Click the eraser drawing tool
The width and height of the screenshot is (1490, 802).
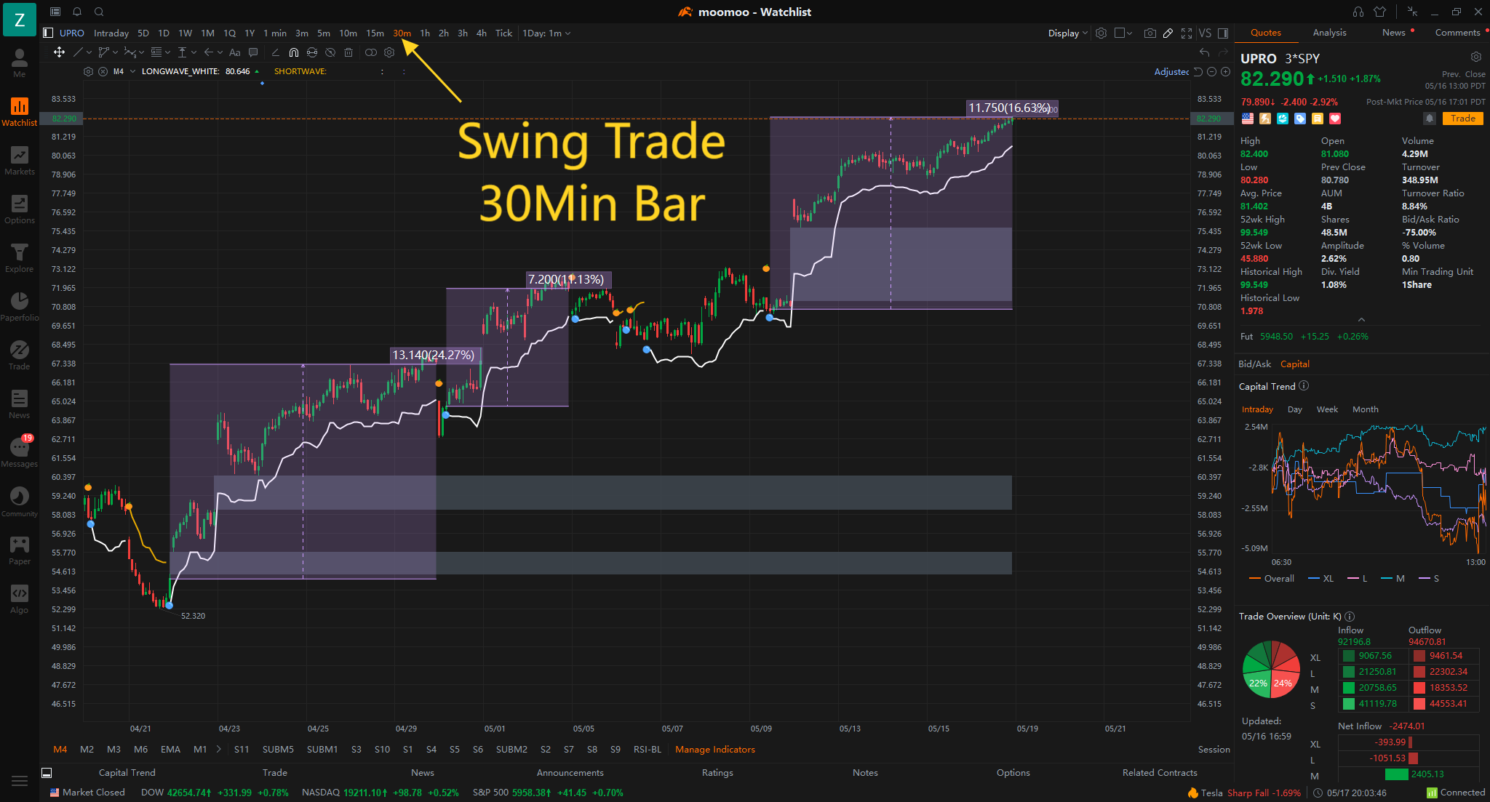point(275,52)
